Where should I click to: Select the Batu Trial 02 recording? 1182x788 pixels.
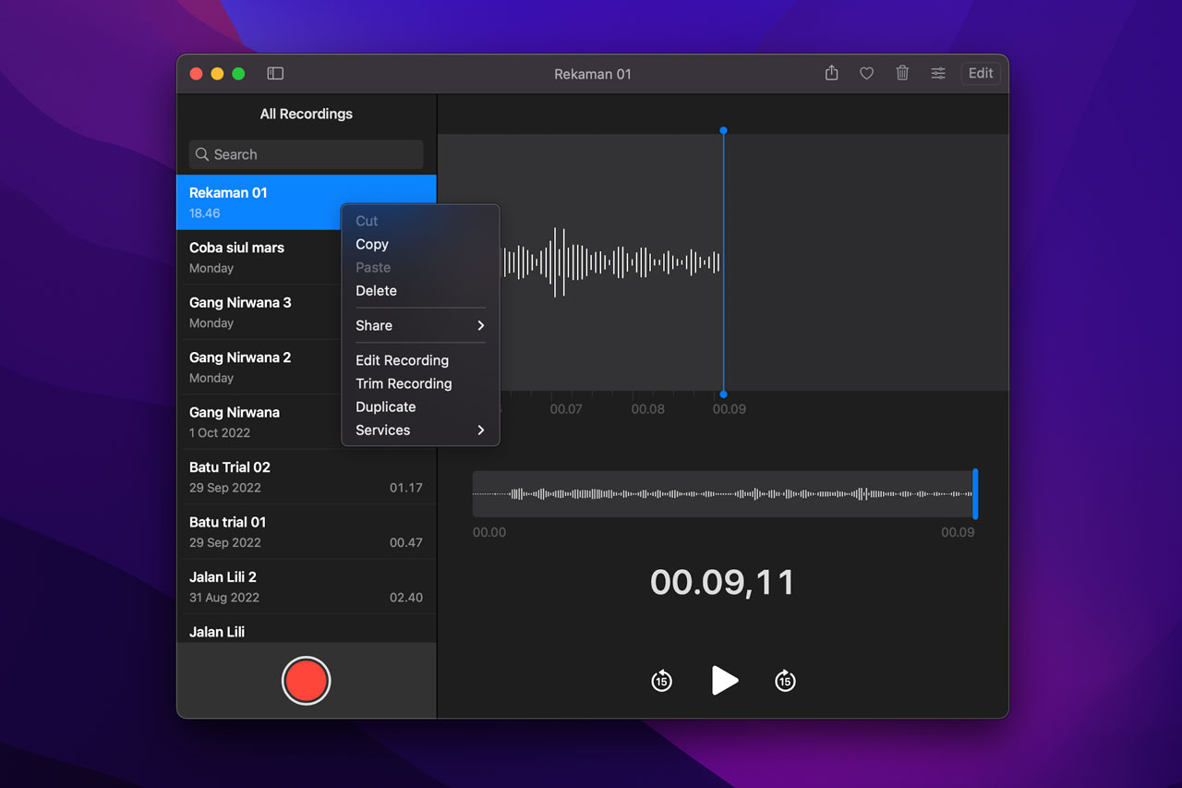tap(306, 477)
